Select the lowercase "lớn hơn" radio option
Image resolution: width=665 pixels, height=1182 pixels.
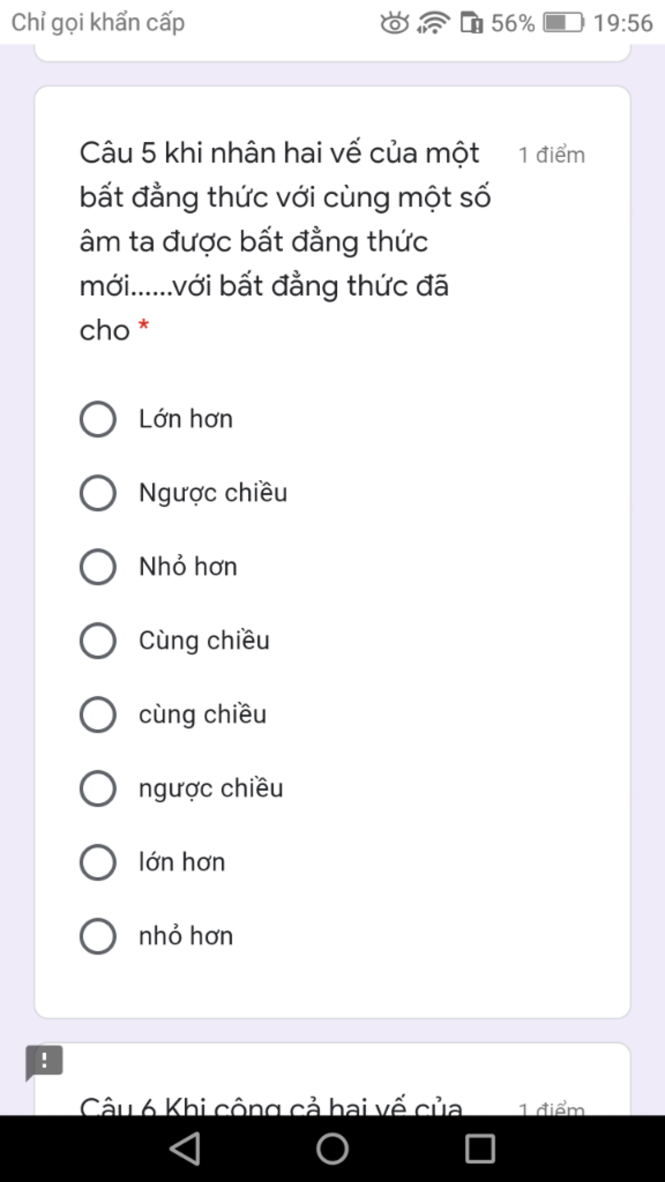pyautogui.click(x=98, y=862)
